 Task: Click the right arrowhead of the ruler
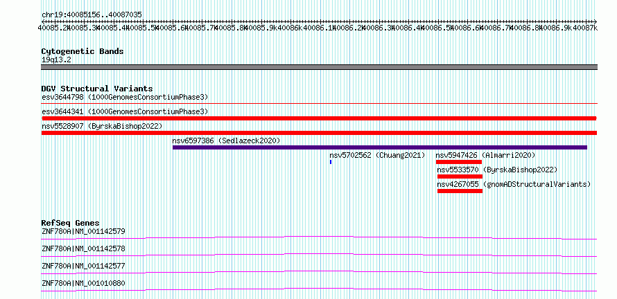point(596,21)
